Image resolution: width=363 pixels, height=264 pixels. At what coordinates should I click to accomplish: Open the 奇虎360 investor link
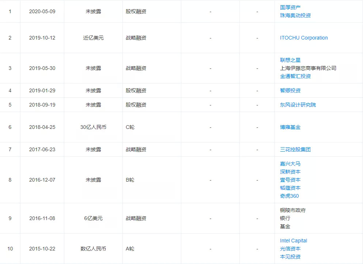coord(290,196)
